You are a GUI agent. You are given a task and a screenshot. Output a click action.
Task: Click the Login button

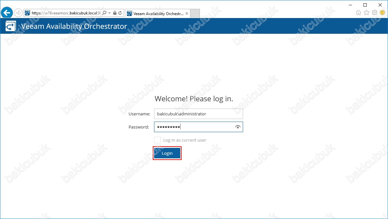tap(167, 153)
